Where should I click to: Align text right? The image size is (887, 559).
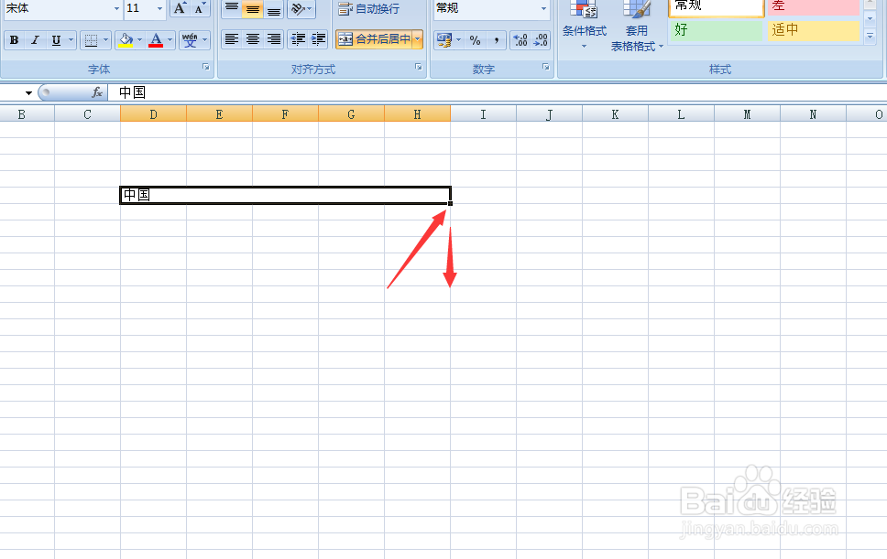(273, 39)
